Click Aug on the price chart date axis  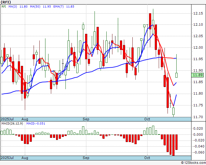[x=25, y=119]
